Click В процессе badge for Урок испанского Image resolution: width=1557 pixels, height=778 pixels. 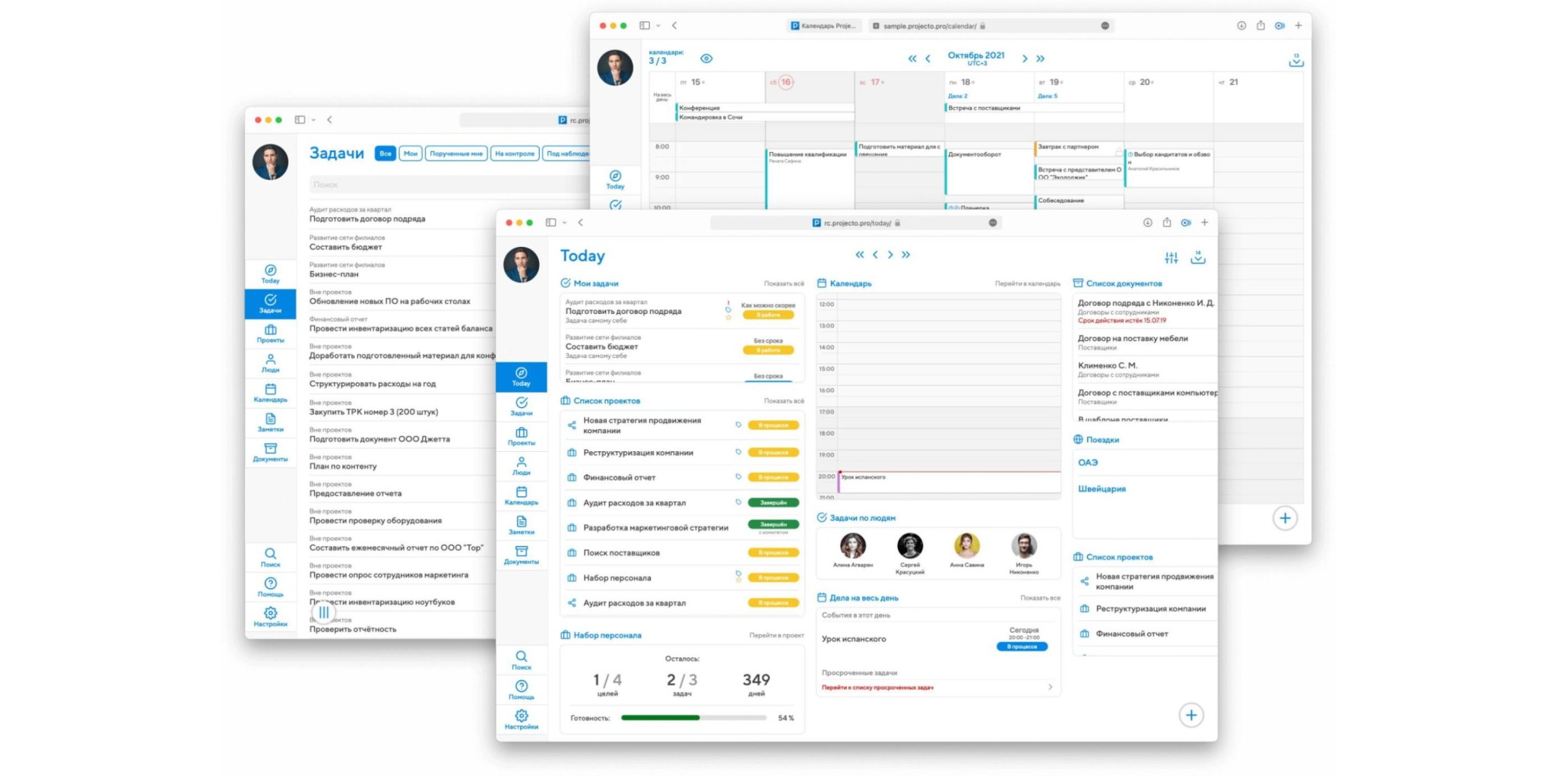pyautogui.click(x=1022, y=647)
